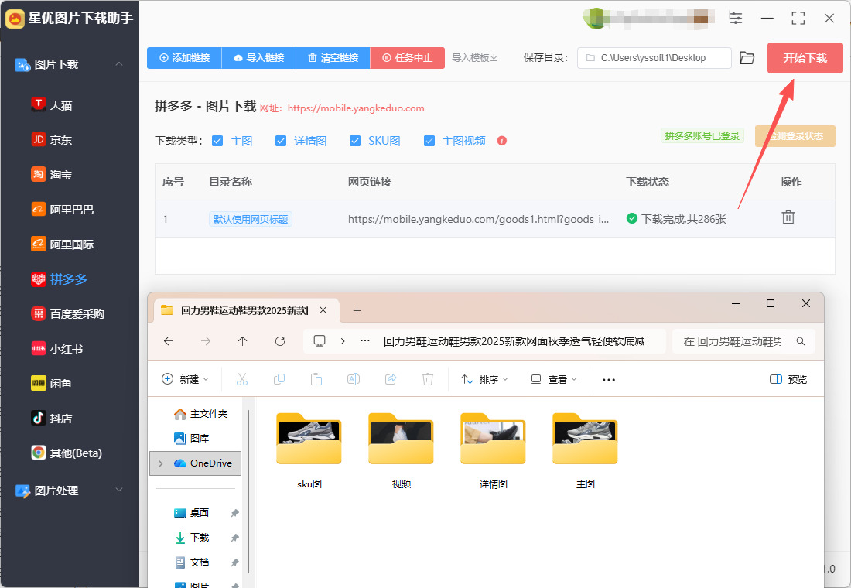This screenshot has width=851, height=588.
Task: Click the 开始下载 button
Action: (805, 57)
